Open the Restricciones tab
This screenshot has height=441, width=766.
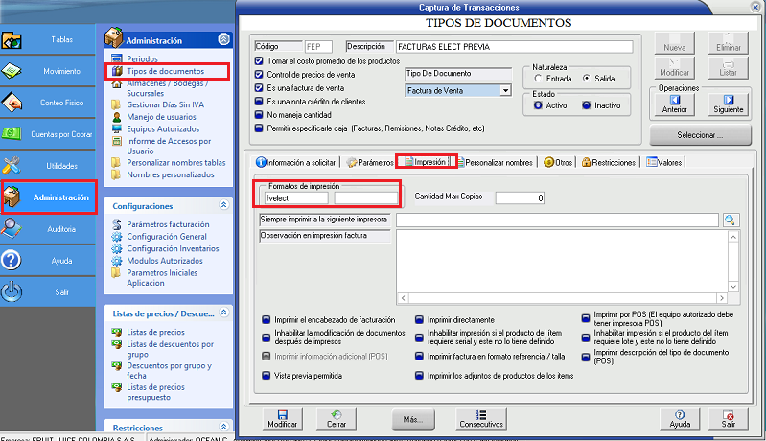coord(608,163)
